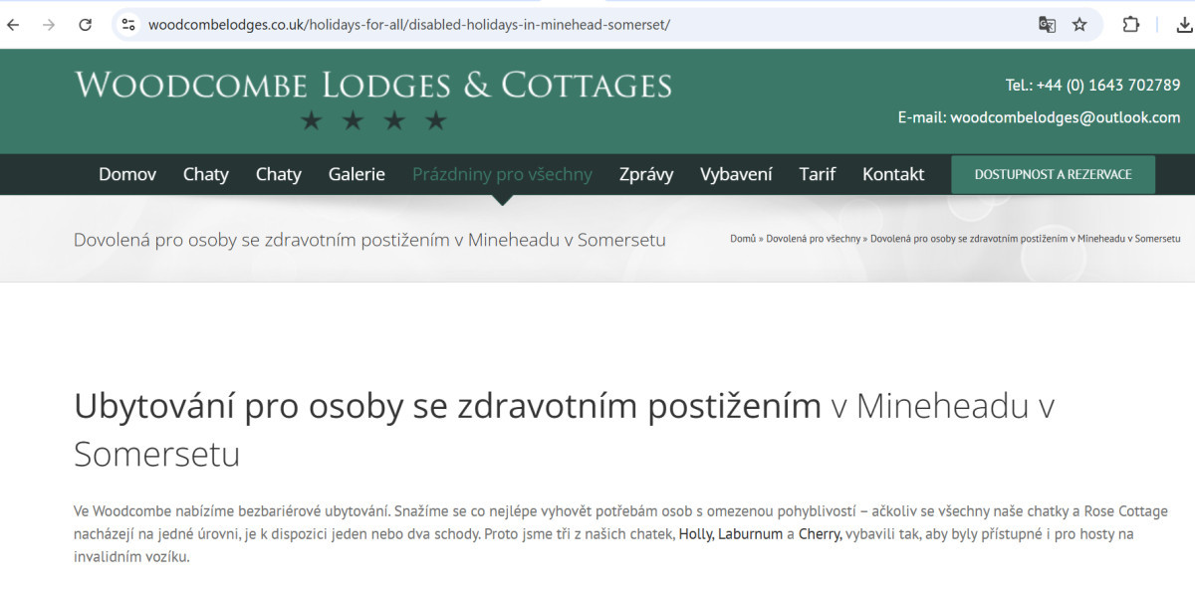The width and height of the screenshot is (1195, 589).
Task: Open site information icon in address bar
Action: click(127, 25)
